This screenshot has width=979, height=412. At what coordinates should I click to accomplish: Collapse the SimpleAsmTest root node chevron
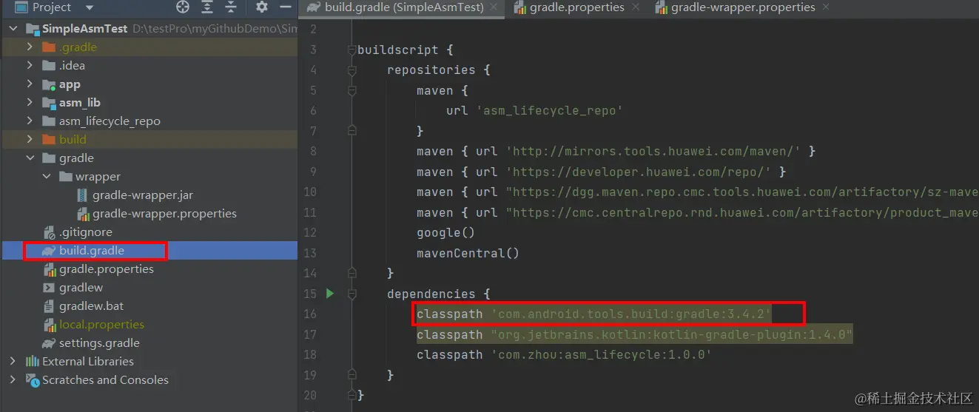(x=13, y=29)
